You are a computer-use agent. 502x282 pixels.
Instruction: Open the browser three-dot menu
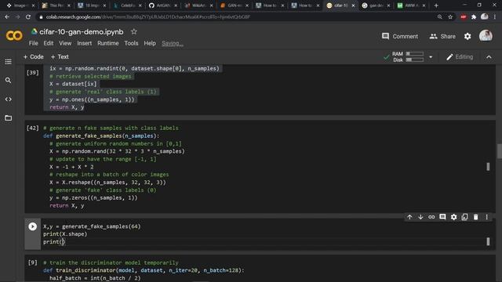(495, 17)
